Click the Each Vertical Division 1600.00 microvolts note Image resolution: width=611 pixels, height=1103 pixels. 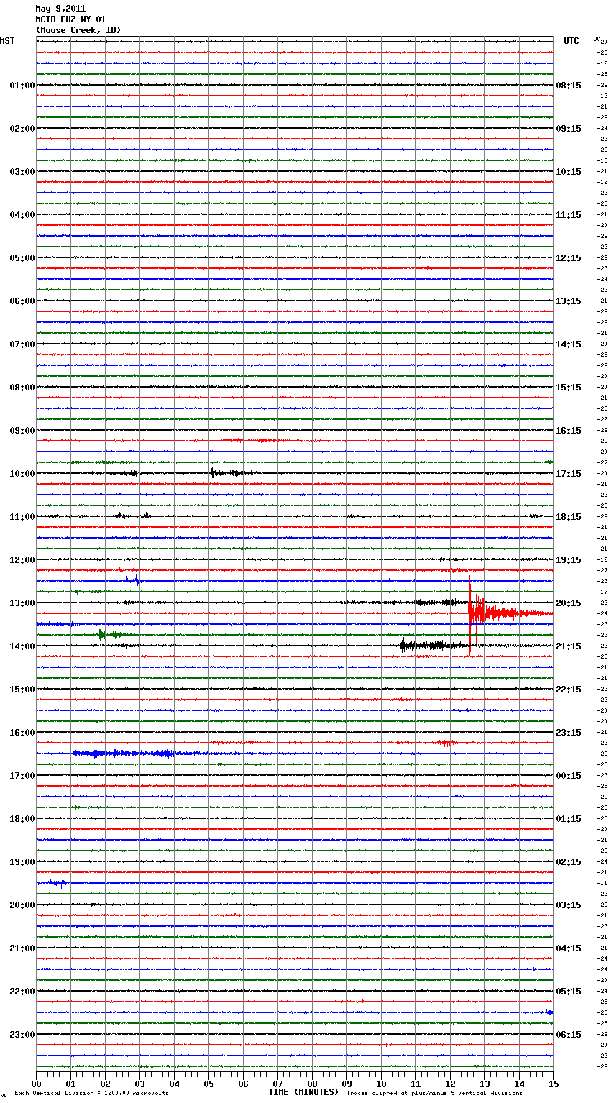click(91, 1093)
